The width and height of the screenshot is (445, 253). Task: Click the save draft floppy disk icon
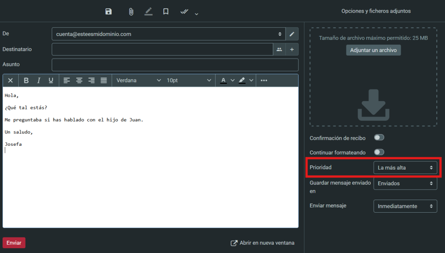[109, 12]
